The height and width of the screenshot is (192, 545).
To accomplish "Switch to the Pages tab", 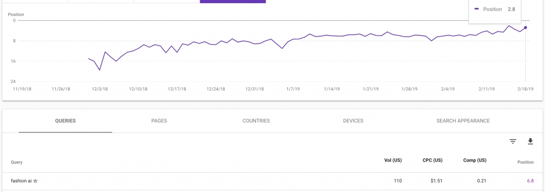I will pyautogui.click(x=159, y=121).
